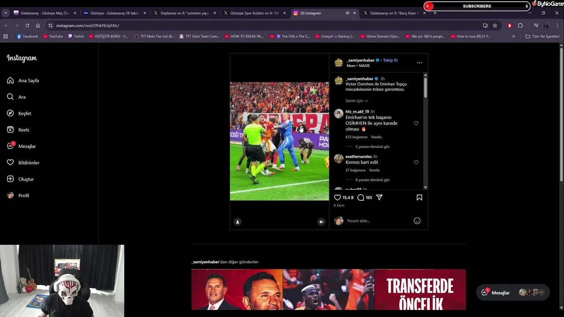564x317 pixels.
Task: Follow _samiyenhaber with Takip Et
Action: point(390,60)
